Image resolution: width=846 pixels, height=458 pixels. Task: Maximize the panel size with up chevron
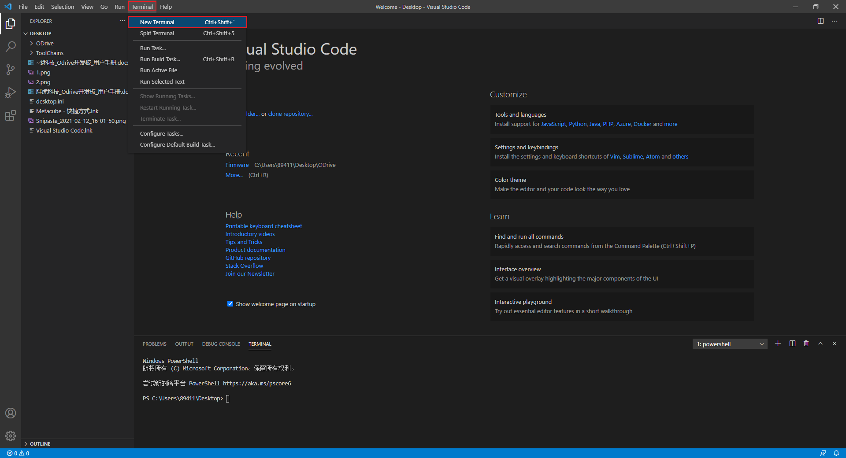[x=820, y=343]
